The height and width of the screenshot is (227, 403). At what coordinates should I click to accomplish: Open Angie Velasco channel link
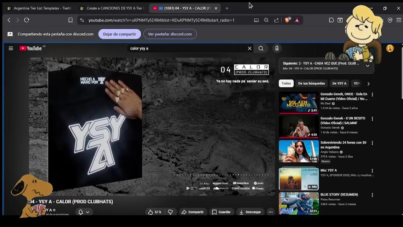coord(329,152)
